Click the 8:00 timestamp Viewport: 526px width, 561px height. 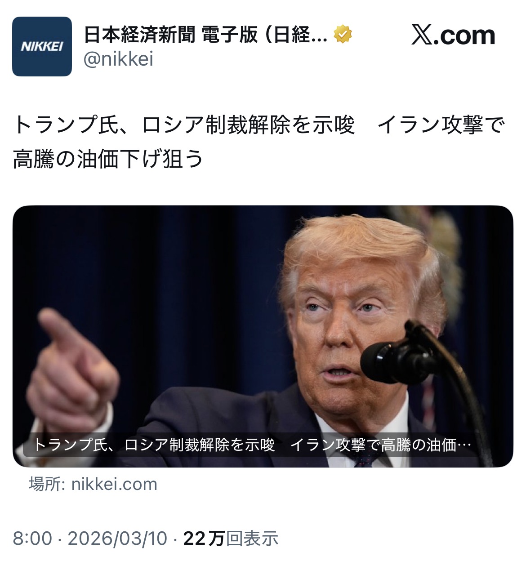point(32,538)
